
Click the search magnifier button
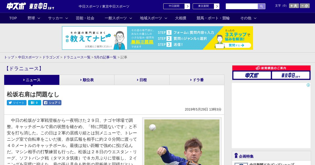[261, 6]
